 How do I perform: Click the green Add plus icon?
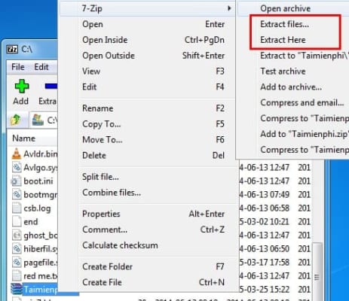(22, 86)
